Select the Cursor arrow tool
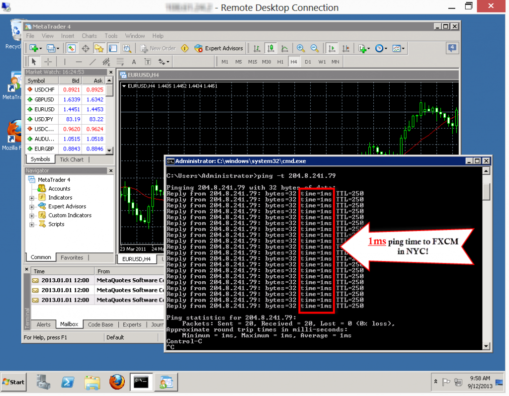This screenshot has height=396, width=509. (34, 62)
